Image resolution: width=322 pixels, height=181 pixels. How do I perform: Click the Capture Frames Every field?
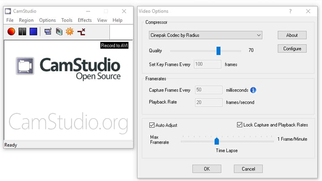pos(209,90)
